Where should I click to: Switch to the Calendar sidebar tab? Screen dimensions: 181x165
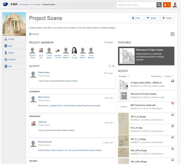[x=12, y=59]
